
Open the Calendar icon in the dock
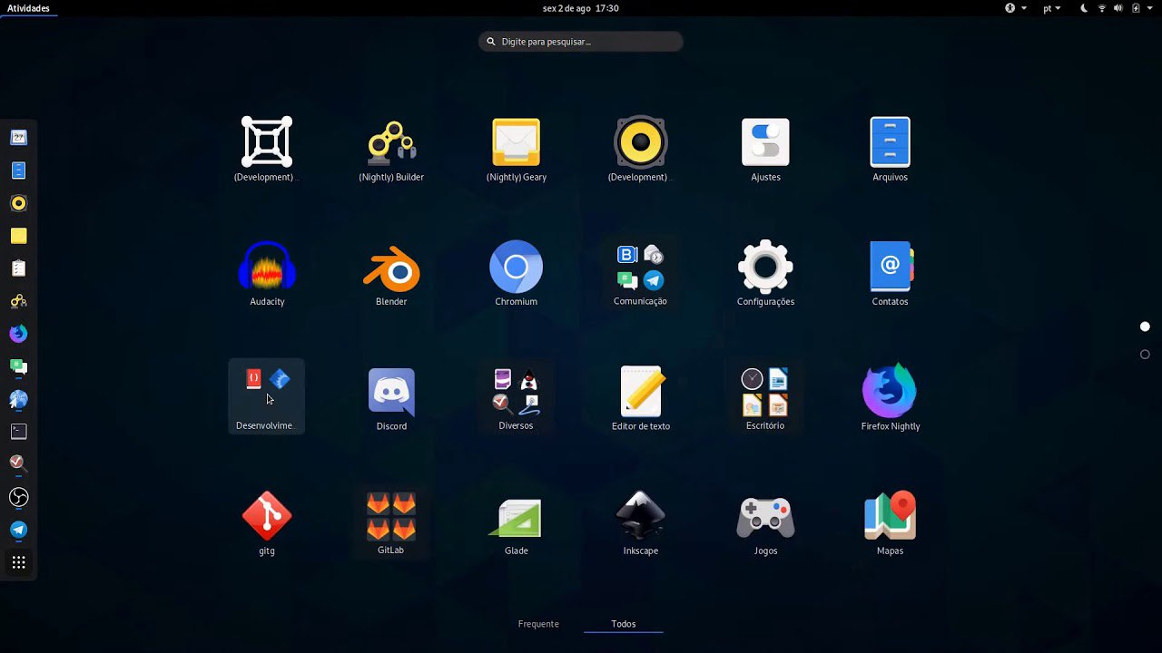pyautogui.click(x=18, y=138)
